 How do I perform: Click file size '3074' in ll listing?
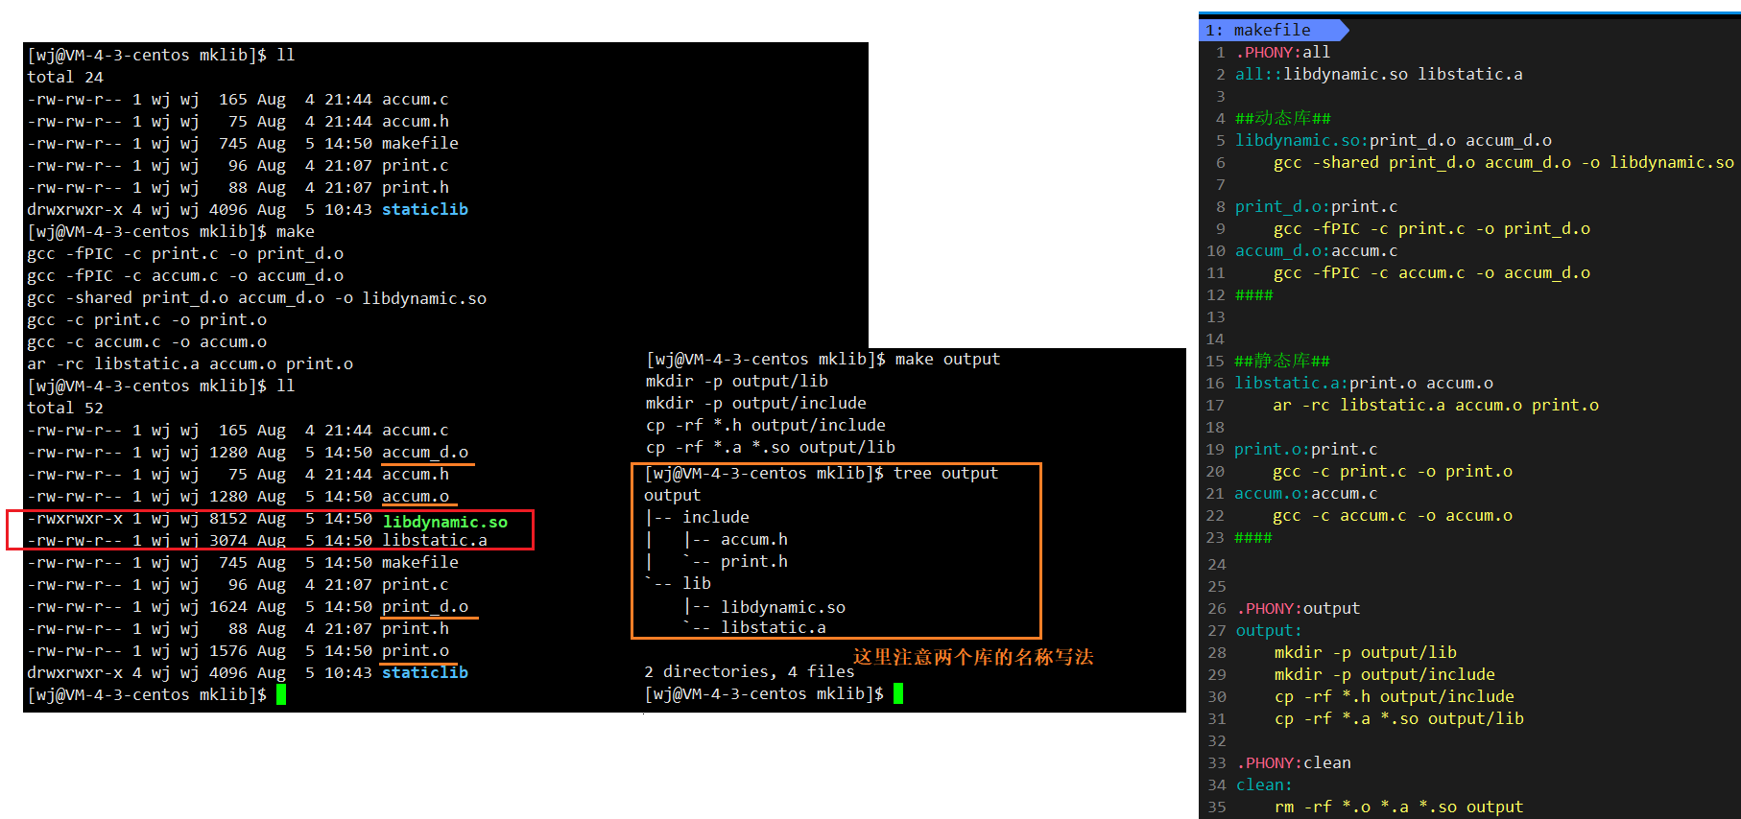pos(228,540)
